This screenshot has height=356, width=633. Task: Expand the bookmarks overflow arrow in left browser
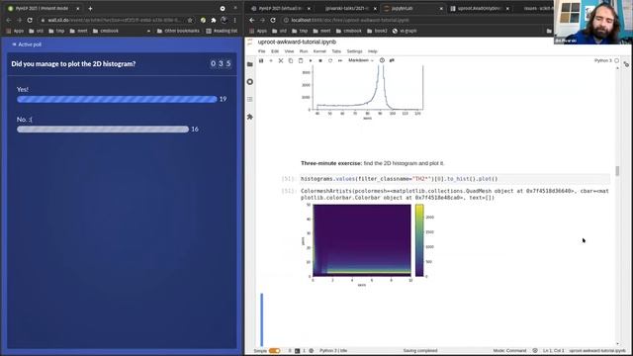tap(148, 31)
